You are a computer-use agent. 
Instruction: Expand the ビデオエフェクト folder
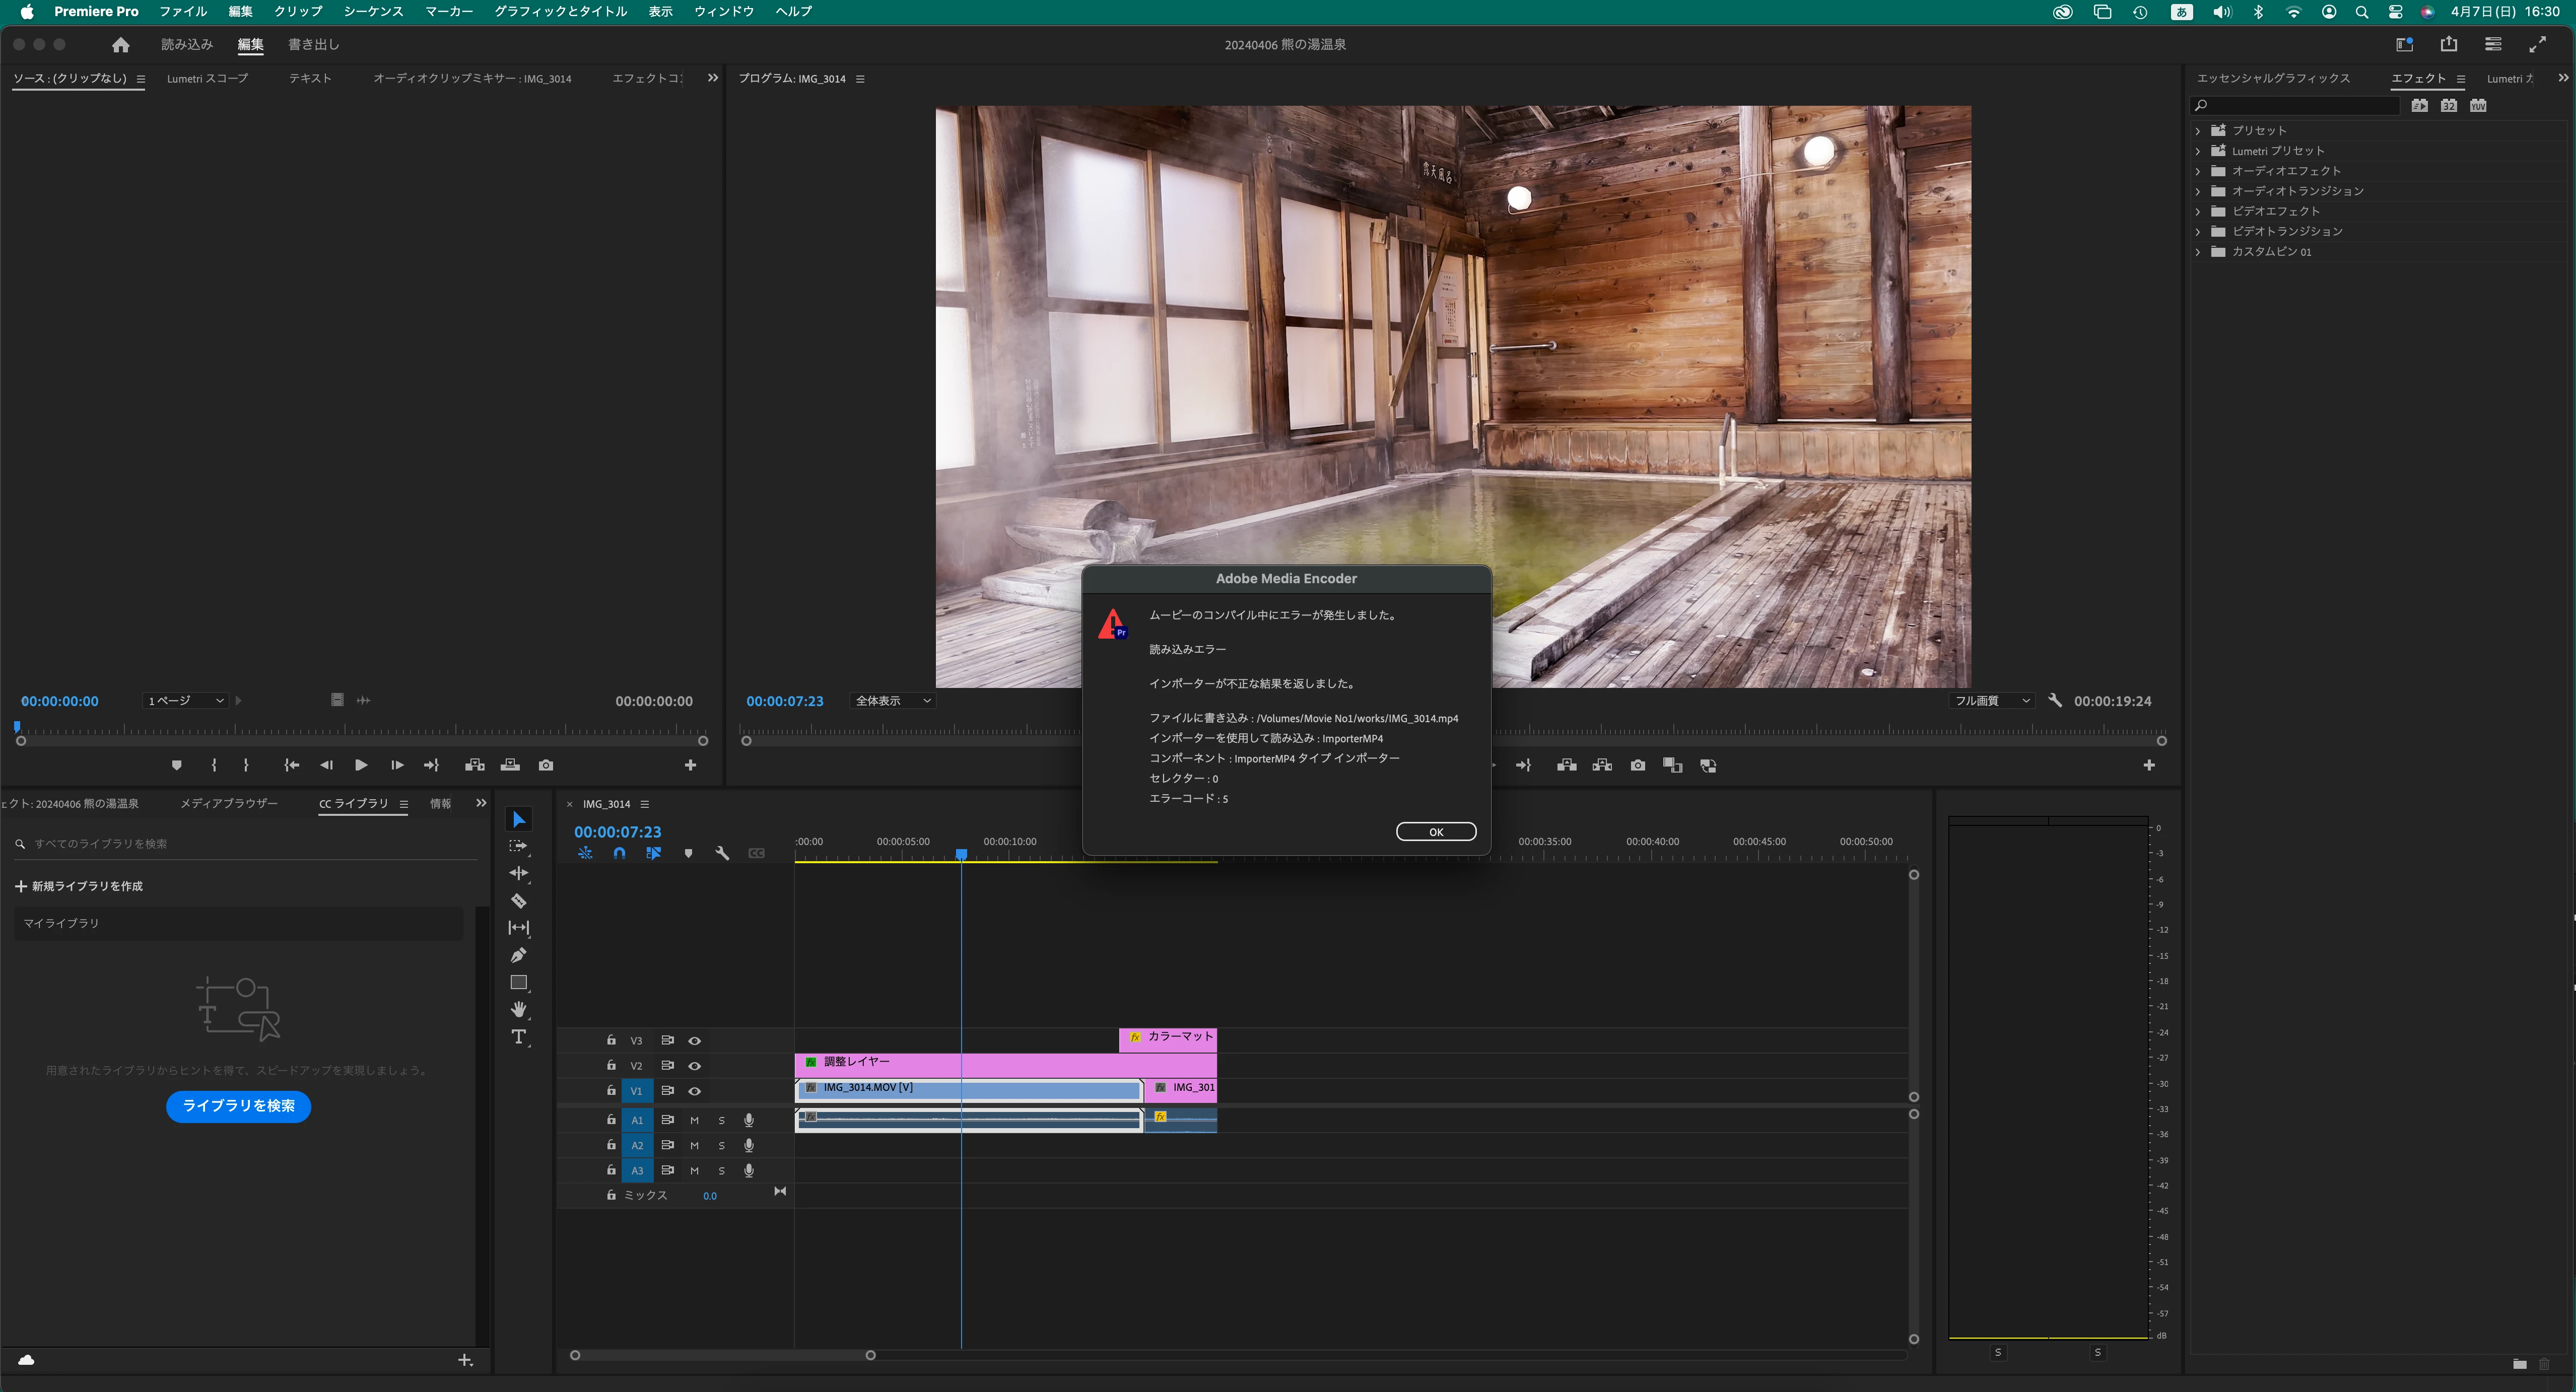point(2198,211)
